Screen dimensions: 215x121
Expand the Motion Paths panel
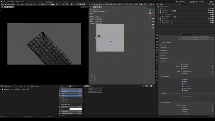click(164, 53)
